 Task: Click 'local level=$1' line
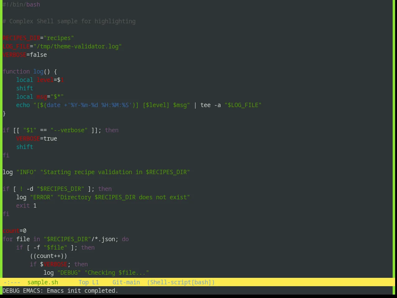point(40,80)
